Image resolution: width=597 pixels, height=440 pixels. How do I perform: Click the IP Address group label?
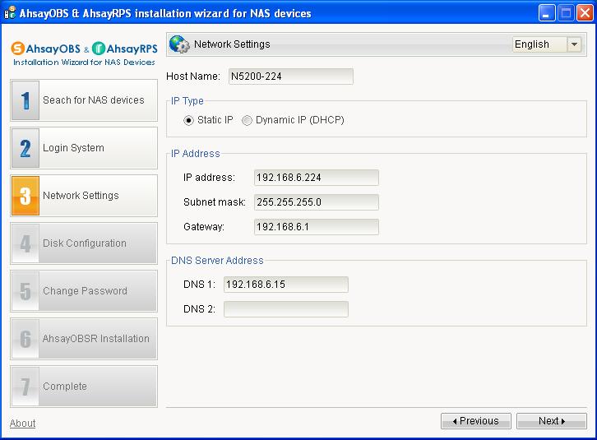[x=196, y=154]
